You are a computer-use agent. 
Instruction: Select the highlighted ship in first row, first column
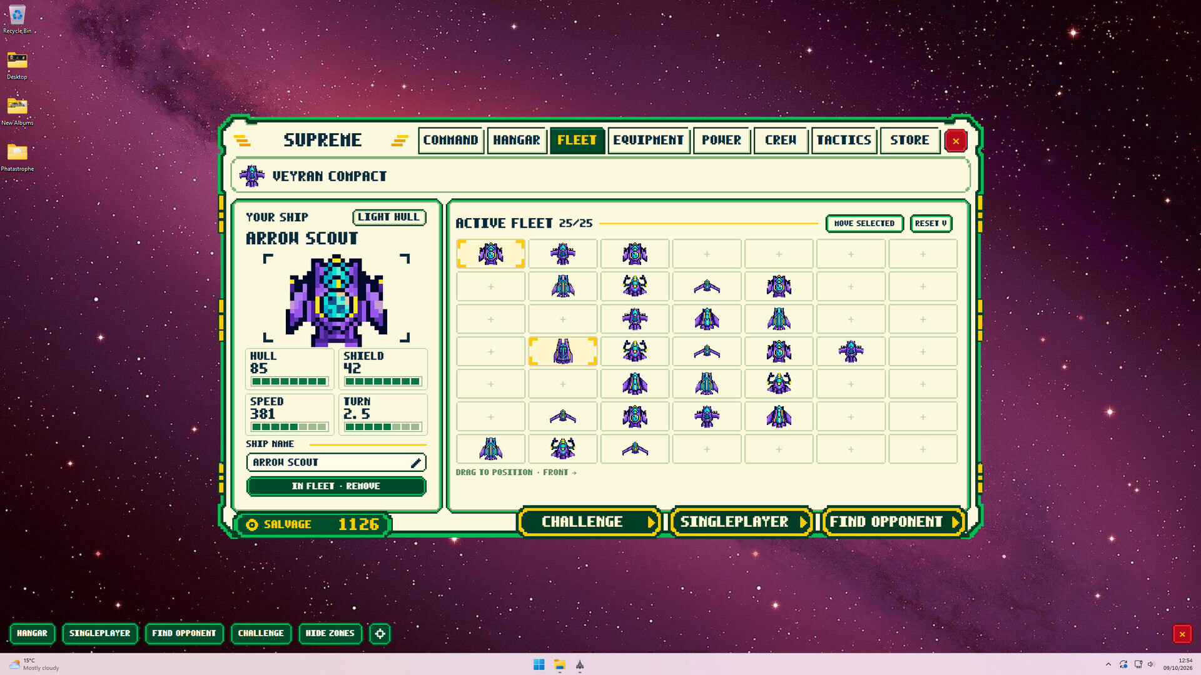pos(490,254)
